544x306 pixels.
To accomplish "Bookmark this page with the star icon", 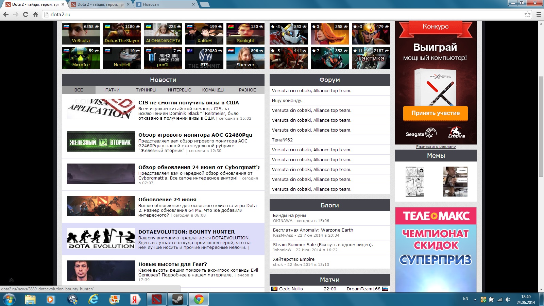I will tap(527, 14).
